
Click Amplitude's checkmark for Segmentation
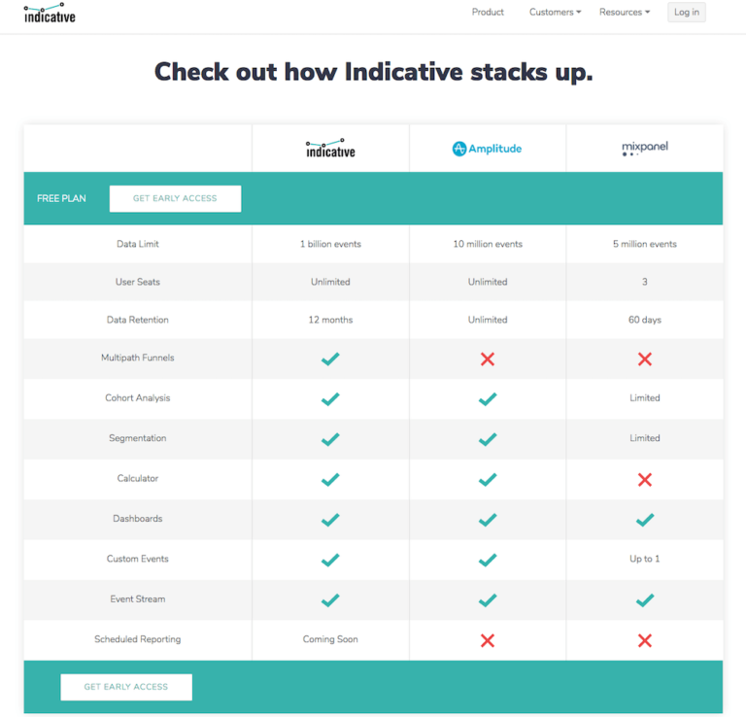488,439
